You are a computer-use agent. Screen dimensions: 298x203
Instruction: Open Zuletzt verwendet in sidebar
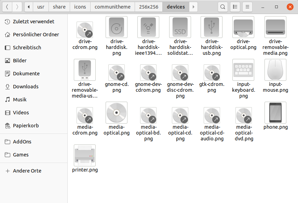33,22
